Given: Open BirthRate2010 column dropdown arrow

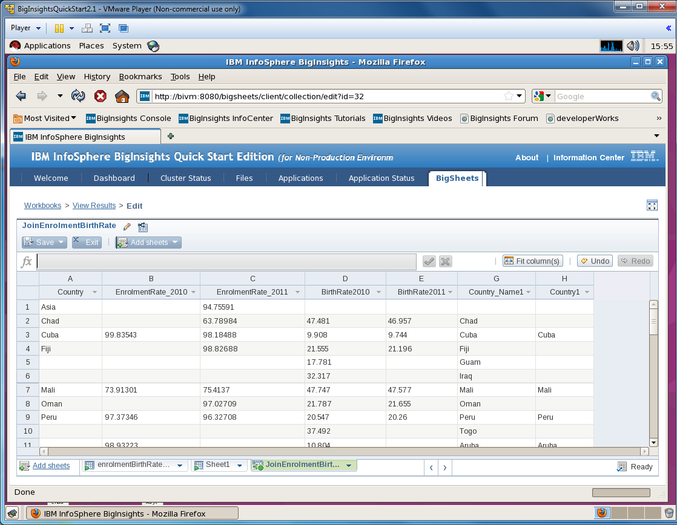Looking at the screenshot, I should [378, 292].
